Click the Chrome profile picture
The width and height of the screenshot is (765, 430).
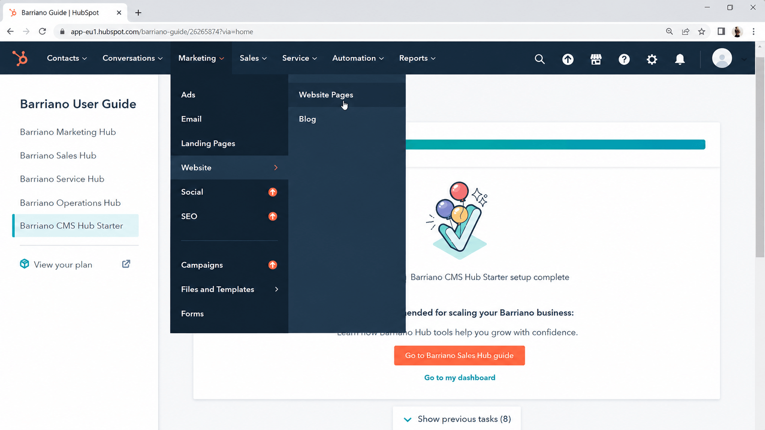click(x=737, y=32)
